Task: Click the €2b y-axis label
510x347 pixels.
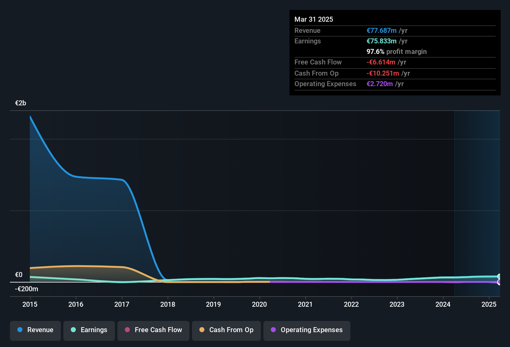Action: coord(20,103)
